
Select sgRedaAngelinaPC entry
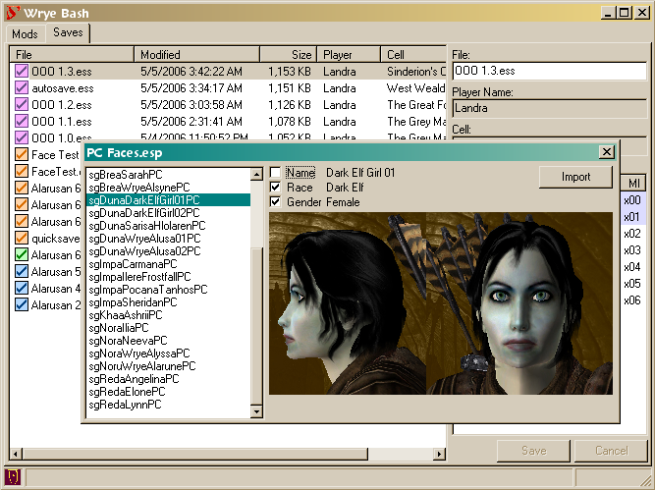click(168, 379)
